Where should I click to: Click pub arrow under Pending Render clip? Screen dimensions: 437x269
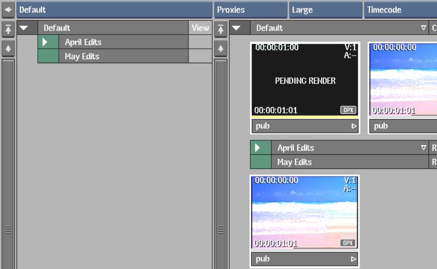coord(354,127)
